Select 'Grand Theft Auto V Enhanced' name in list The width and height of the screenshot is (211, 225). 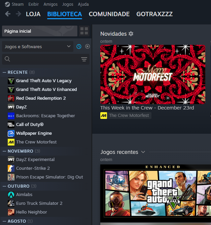46,90
